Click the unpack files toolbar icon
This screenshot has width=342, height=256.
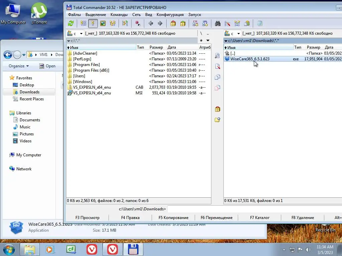pyautogui.click(x=183, y=23)
